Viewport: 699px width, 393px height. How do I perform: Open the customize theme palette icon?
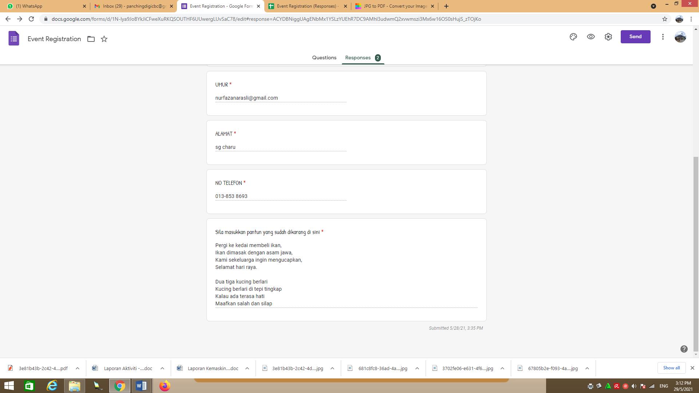coord(573,37)
